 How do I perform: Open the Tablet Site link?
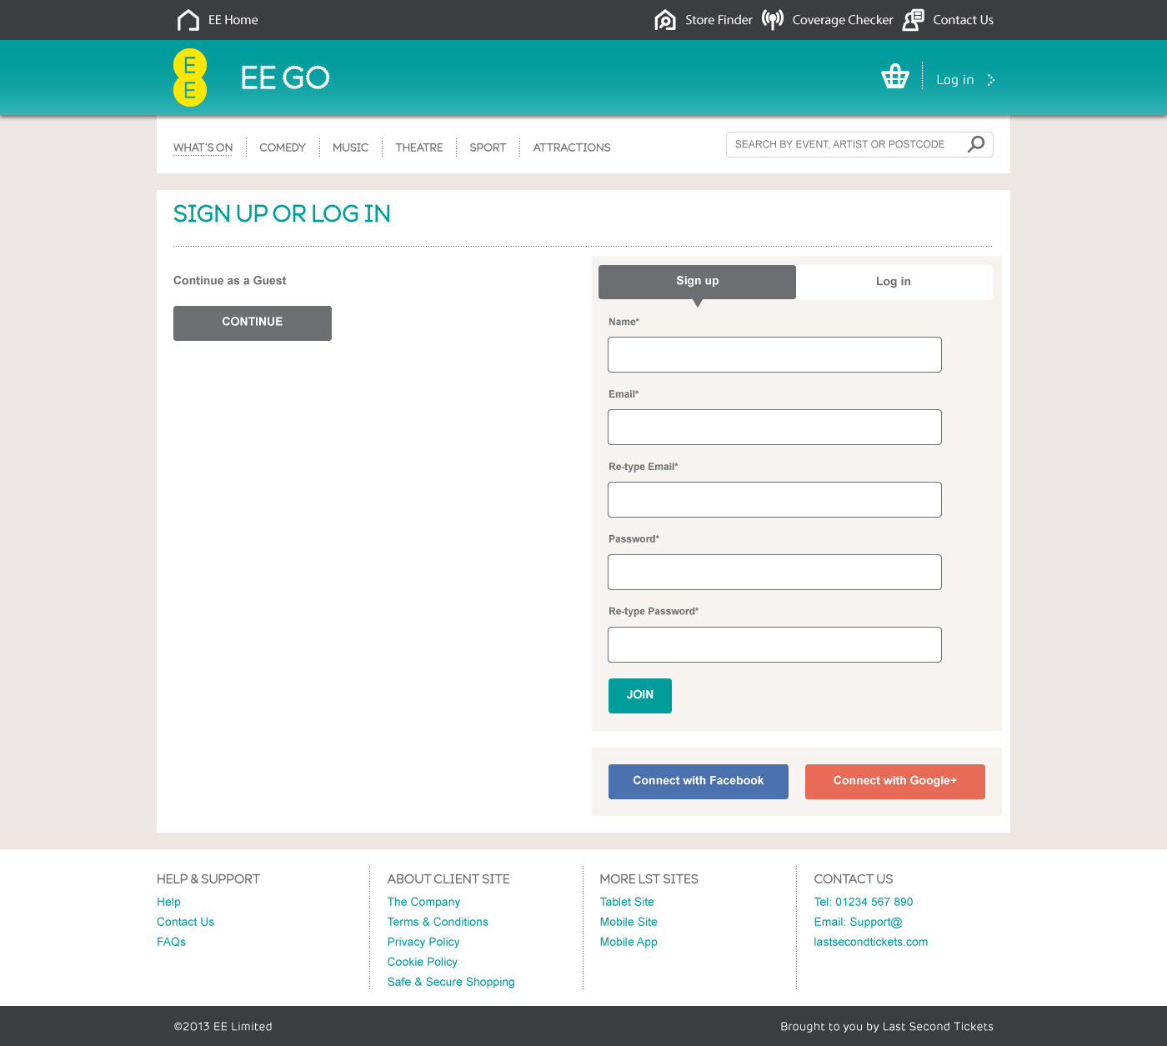(627, 902)
